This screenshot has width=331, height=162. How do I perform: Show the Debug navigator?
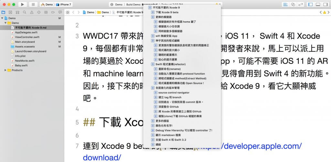pos(46,12)
